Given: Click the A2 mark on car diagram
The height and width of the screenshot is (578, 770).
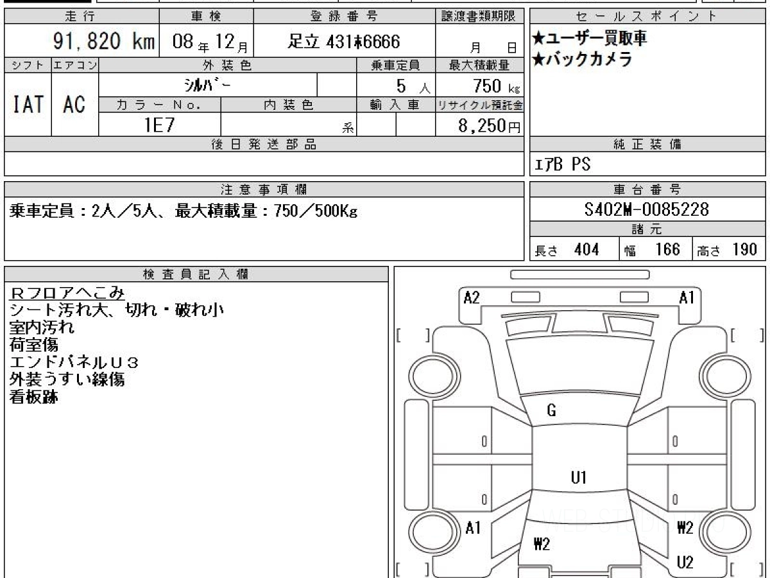Looking at the screenshot, I should (x=472, y=297).
